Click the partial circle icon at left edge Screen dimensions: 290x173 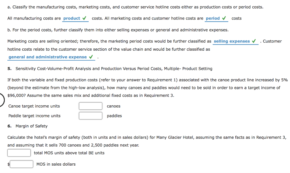pos(2,100)
